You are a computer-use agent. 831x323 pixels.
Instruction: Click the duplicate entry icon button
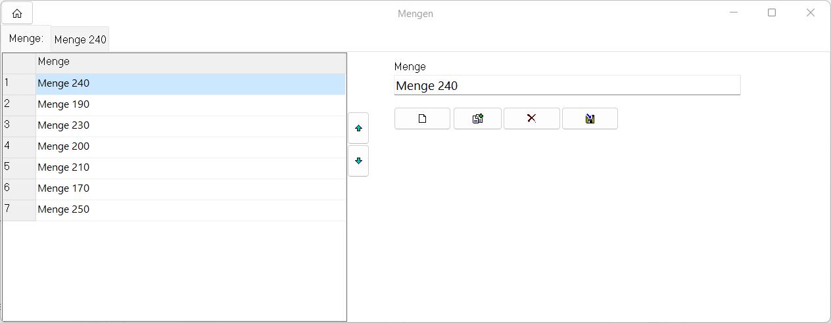click(478, 119)
